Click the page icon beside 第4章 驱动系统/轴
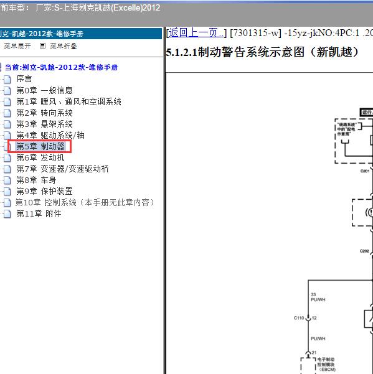The image size is (373, 374). [x=7, y=135]
